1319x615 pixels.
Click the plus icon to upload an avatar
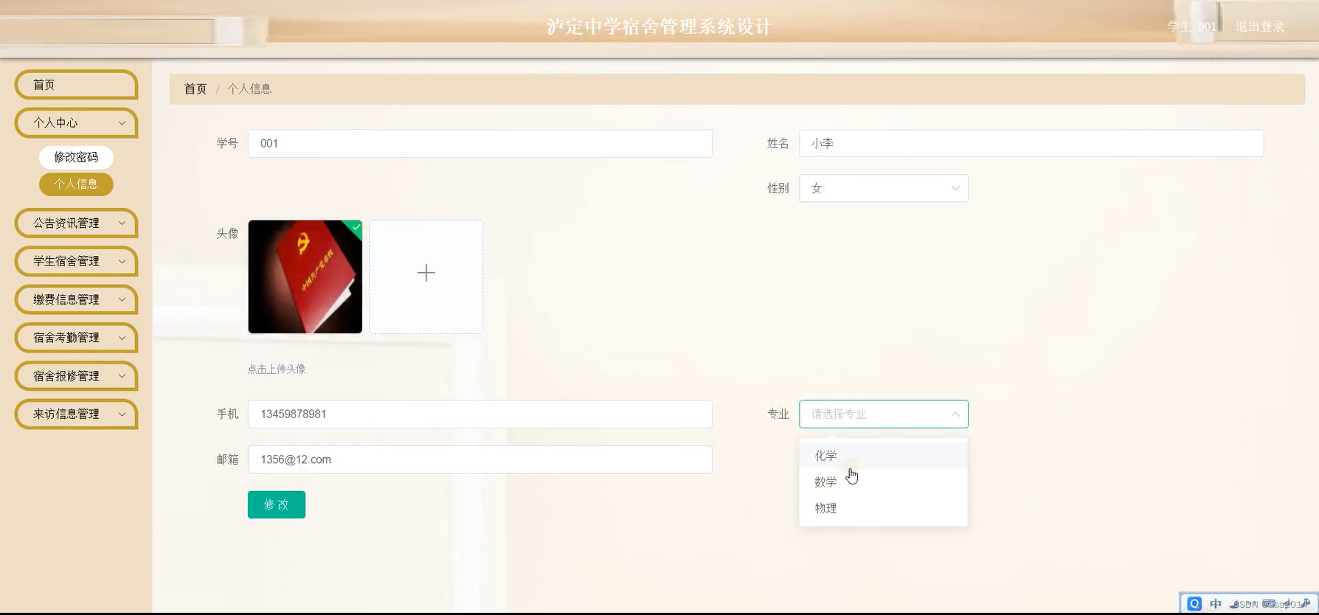point(426,273)
